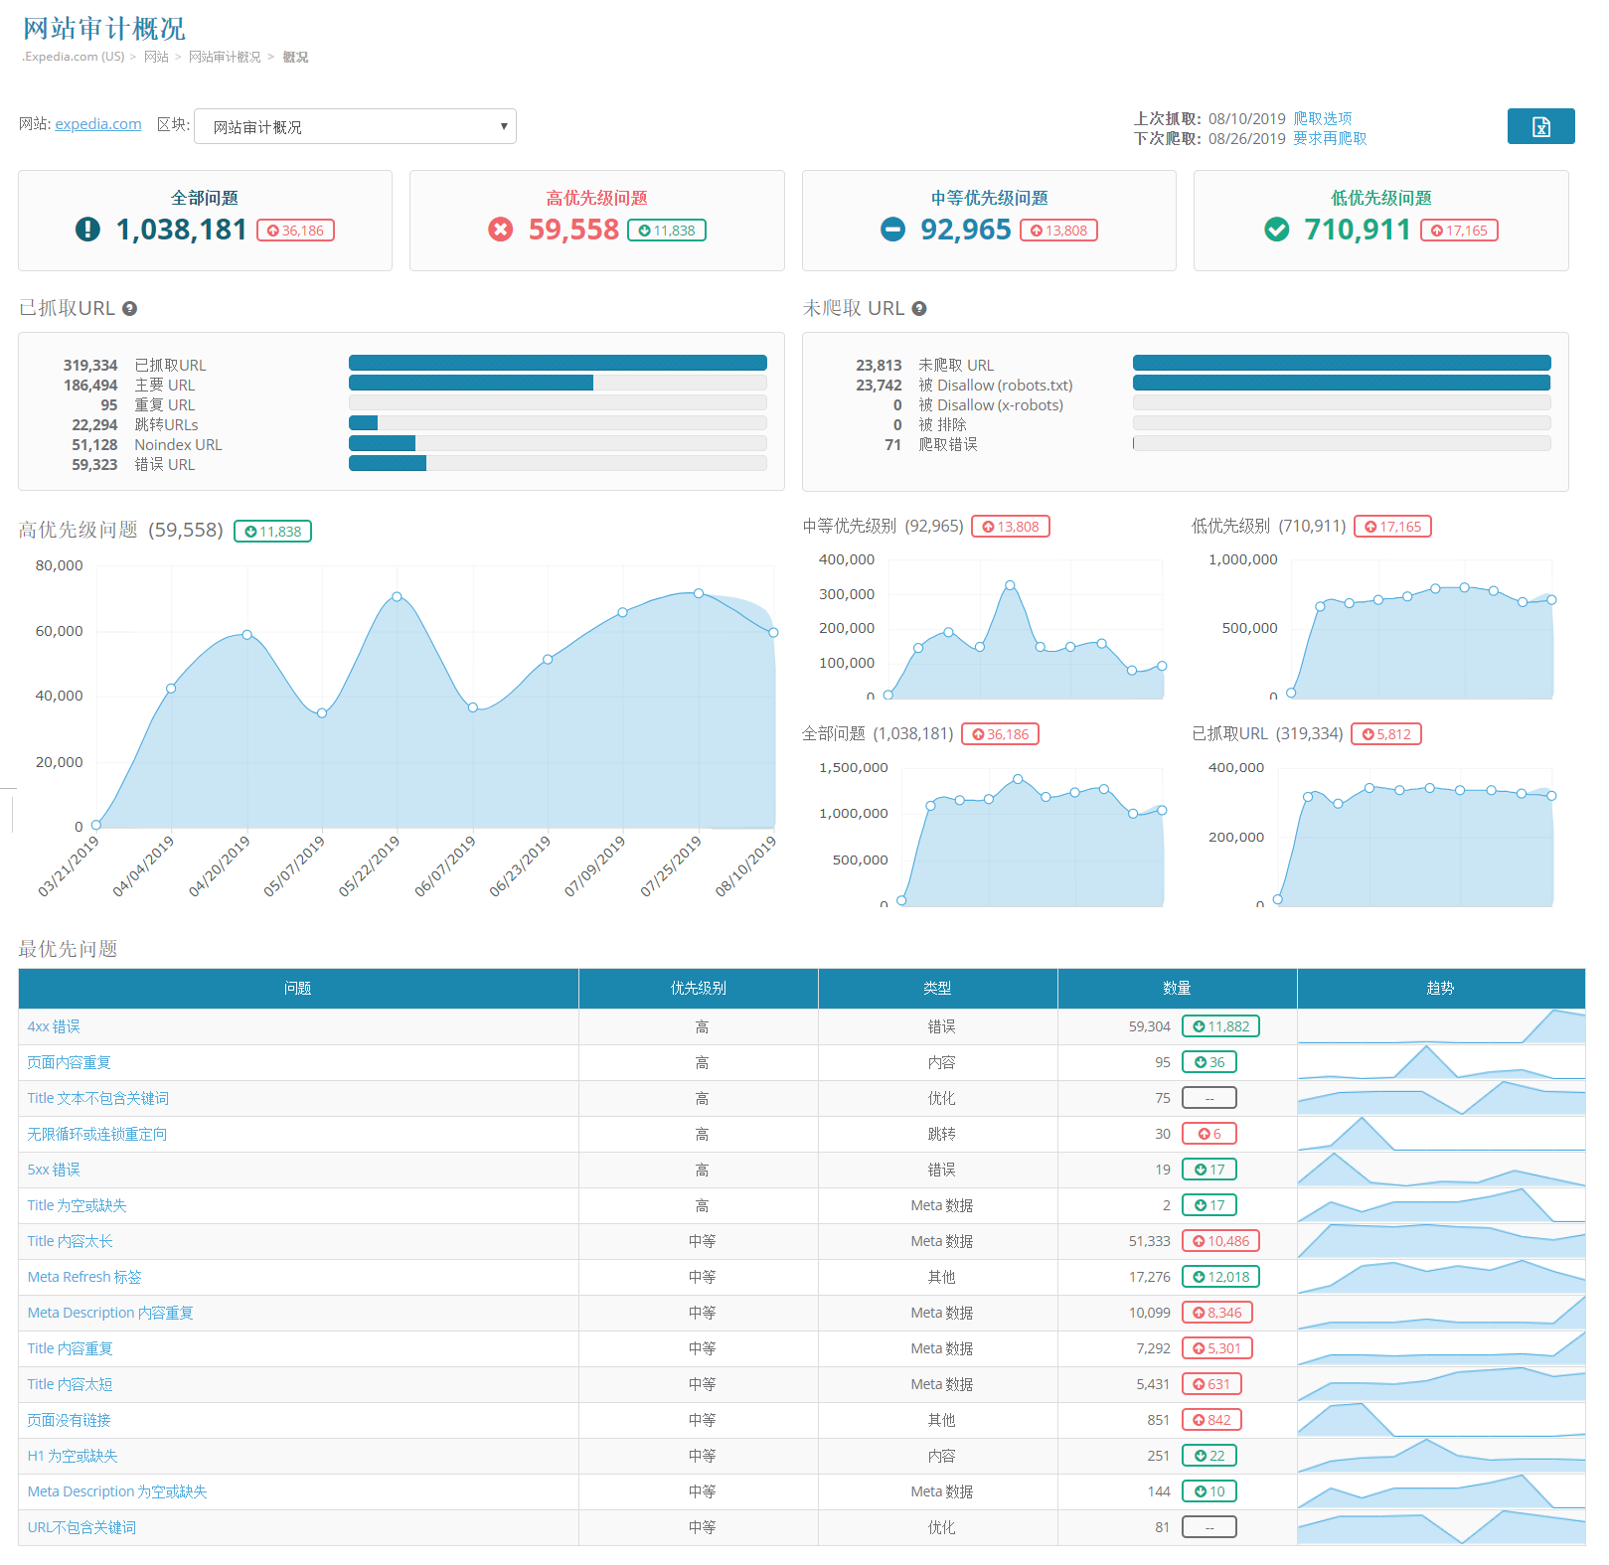The image size is (1609, 1565).
Task: Open the Title 为空或缺失 issue
Action: pyautogui.click(x=77, y=1205)
